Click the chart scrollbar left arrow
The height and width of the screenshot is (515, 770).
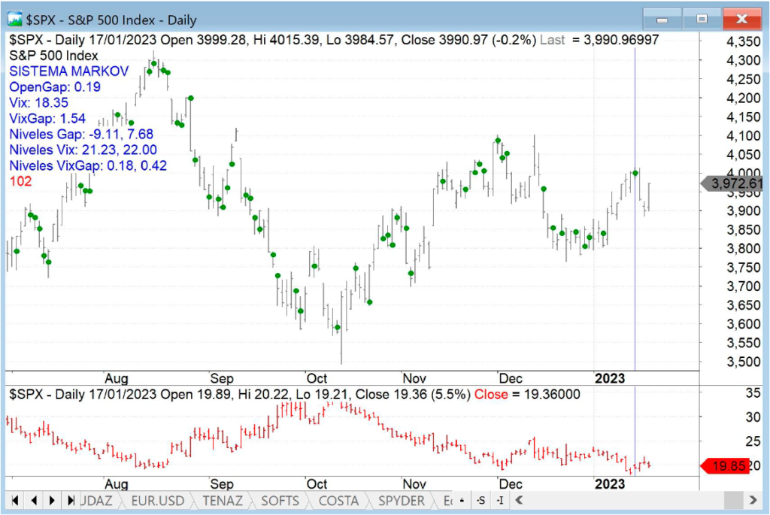(x=519, y=501)
